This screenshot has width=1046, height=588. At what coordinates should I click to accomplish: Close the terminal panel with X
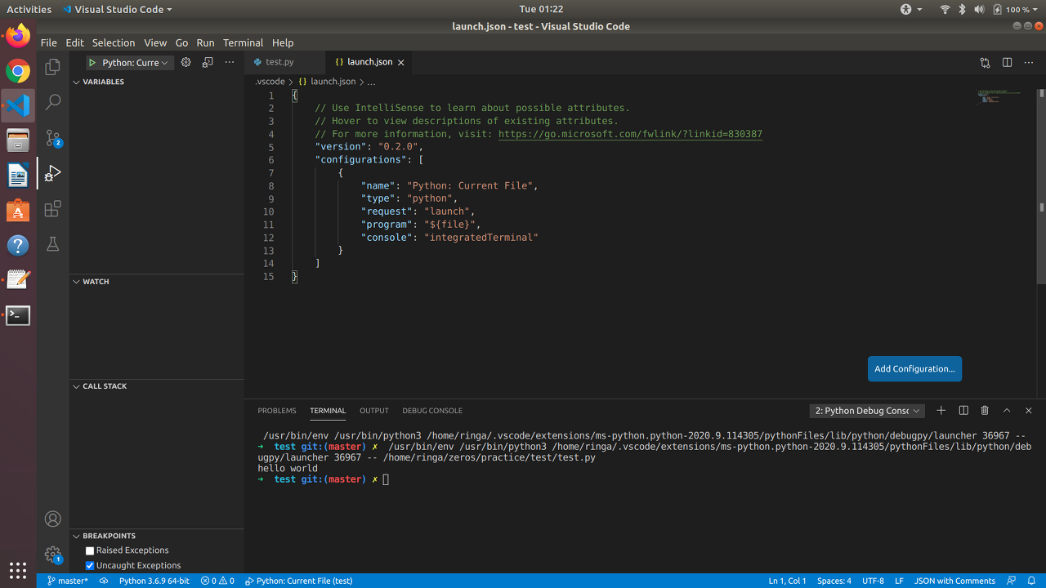(x=1029, y=411)
